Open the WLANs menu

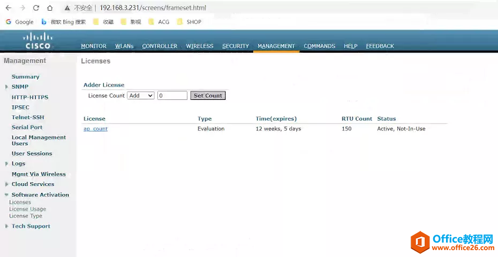(x=124, y=46)
